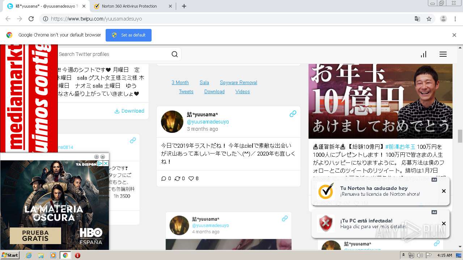
Task: Open the media player taskbar icon
Action: pos(53,255)
